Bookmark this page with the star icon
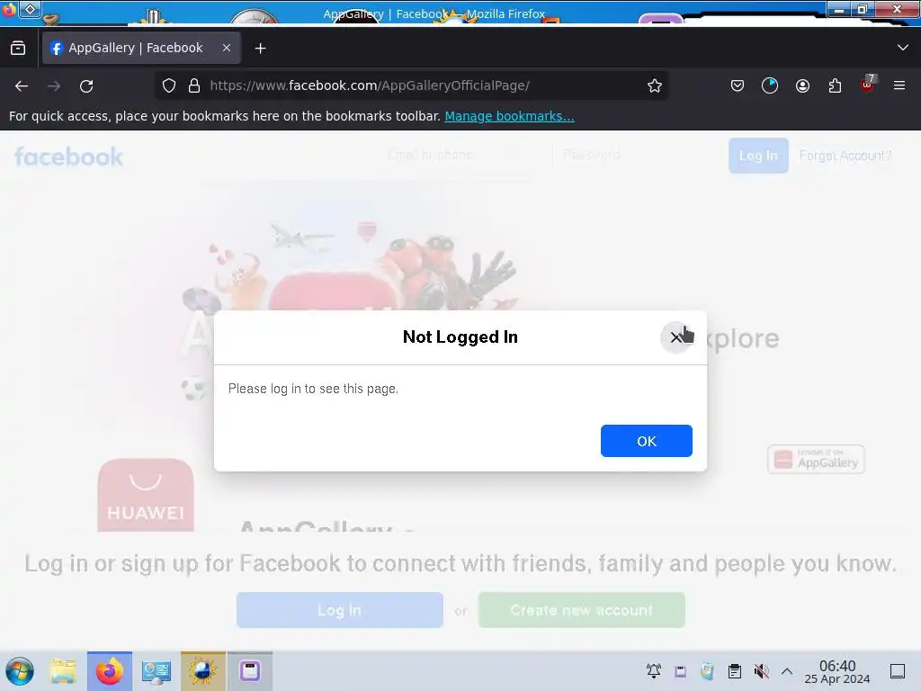Screen dimensions: 921x691 coord(655,85)
